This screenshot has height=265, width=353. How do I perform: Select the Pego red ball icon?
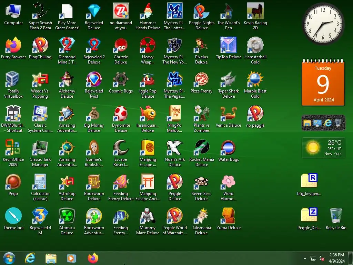[x=13, y=181]
